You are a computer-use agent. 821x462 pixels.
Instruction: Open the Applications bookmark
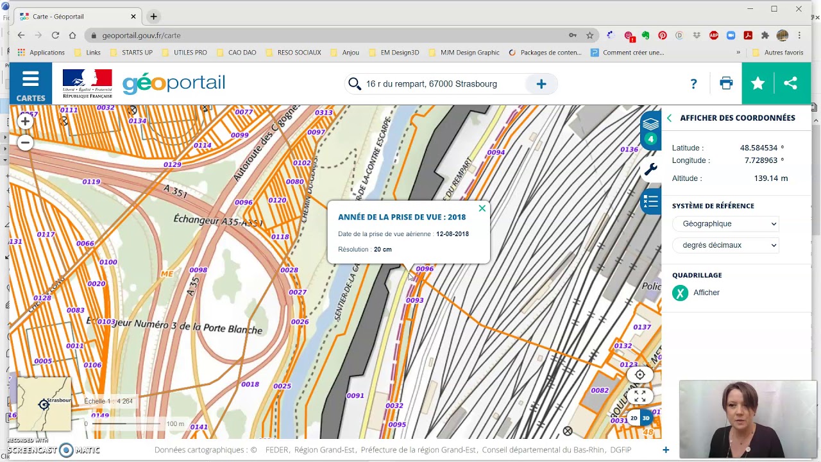(41, 53)
